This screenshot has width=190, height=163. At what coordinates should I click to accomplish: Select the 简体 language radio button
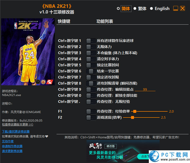(118, 9)
